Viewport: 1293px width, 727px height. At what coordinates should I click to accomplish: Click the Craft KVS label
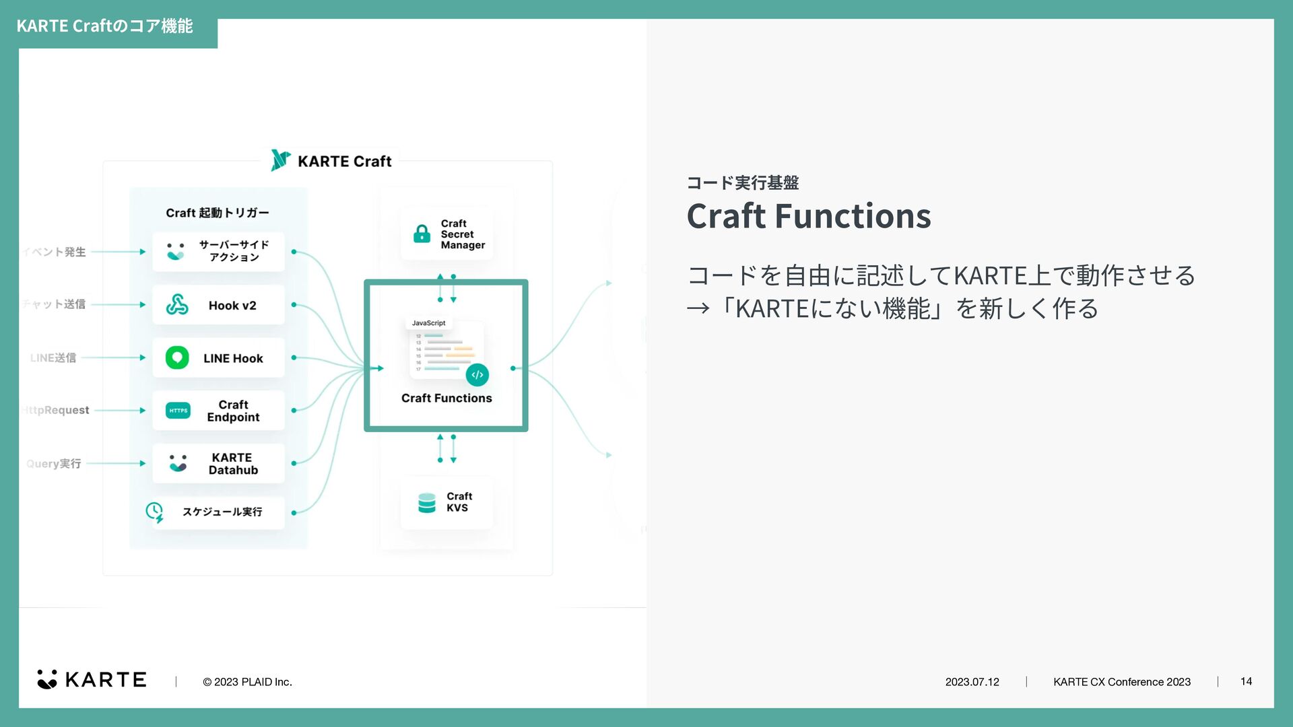[459, 502]
